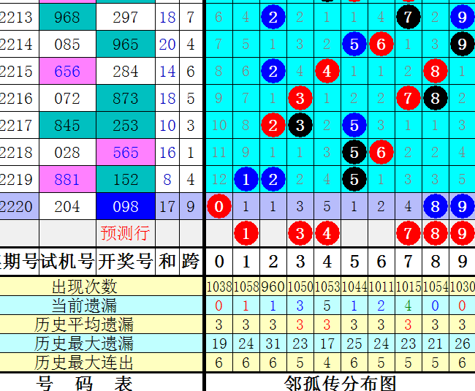Click the blue 1 ball in row 2219
The width and height of the screenshot is (475, 391).
[x=246, y=179]
